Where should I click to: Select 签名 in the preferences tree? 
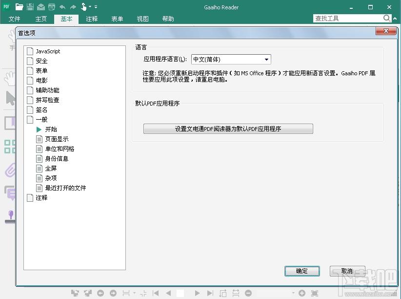coord(41,110)
